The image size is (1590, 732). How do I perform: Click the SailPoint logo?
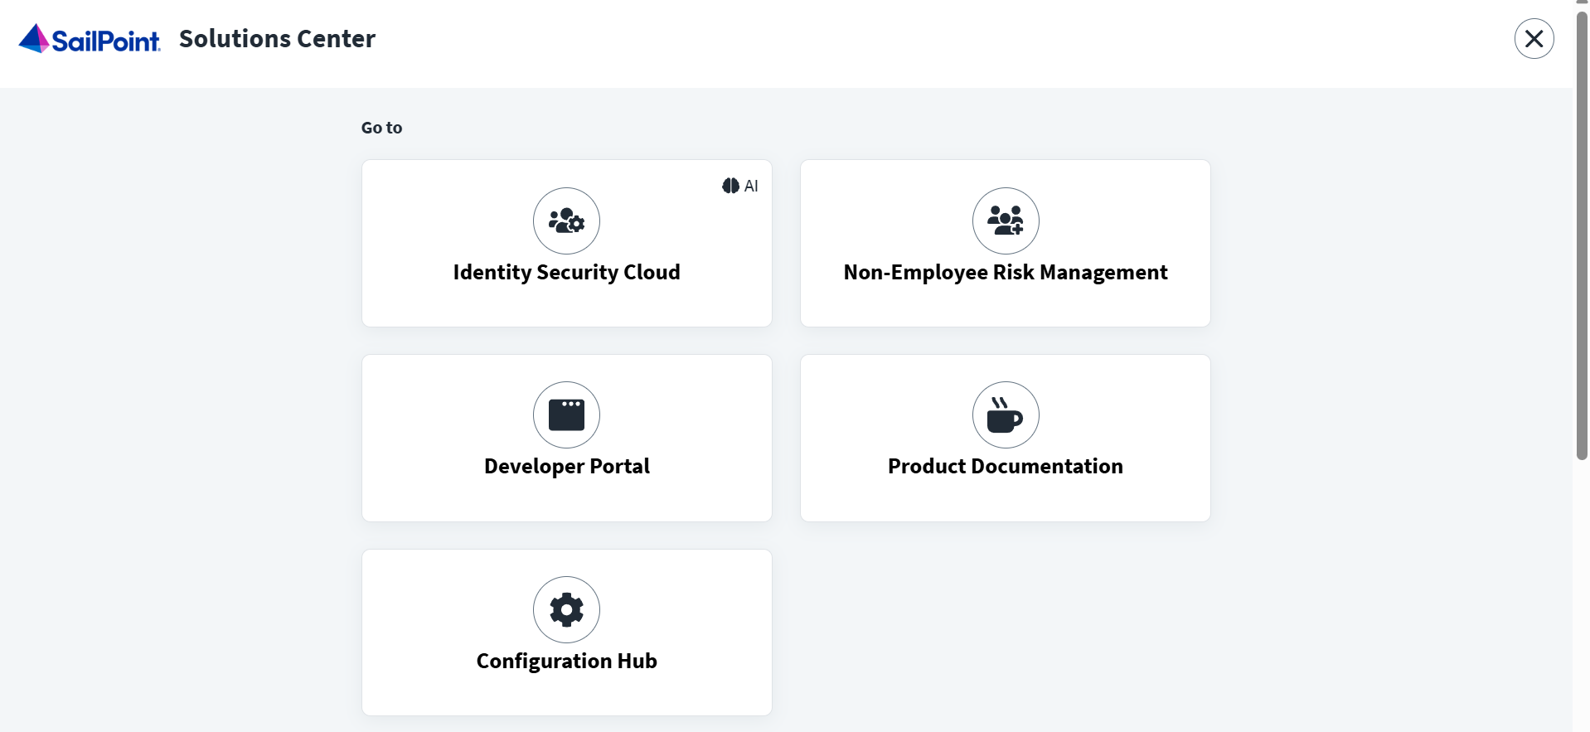click(x=90, y=39)
